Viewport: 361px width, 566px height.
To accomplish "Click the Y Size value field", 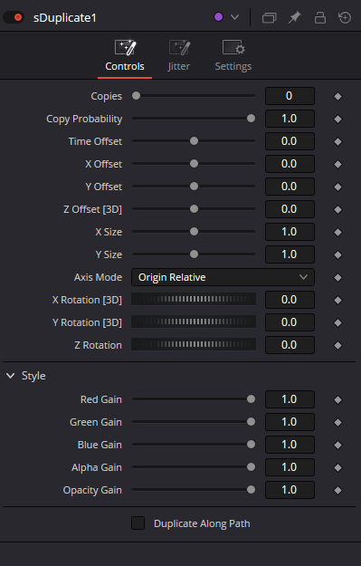I will pos(290,254).
